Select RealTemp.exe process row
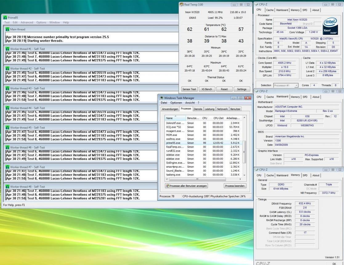The image size is (344, 265). (x=203, y=147)
